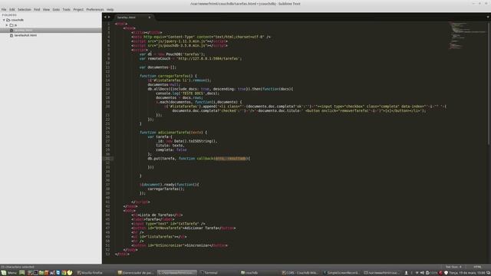Image resolution: width=491 pixels, height=276 pixels.
Task: Open the Find menu
Action: 37,9
